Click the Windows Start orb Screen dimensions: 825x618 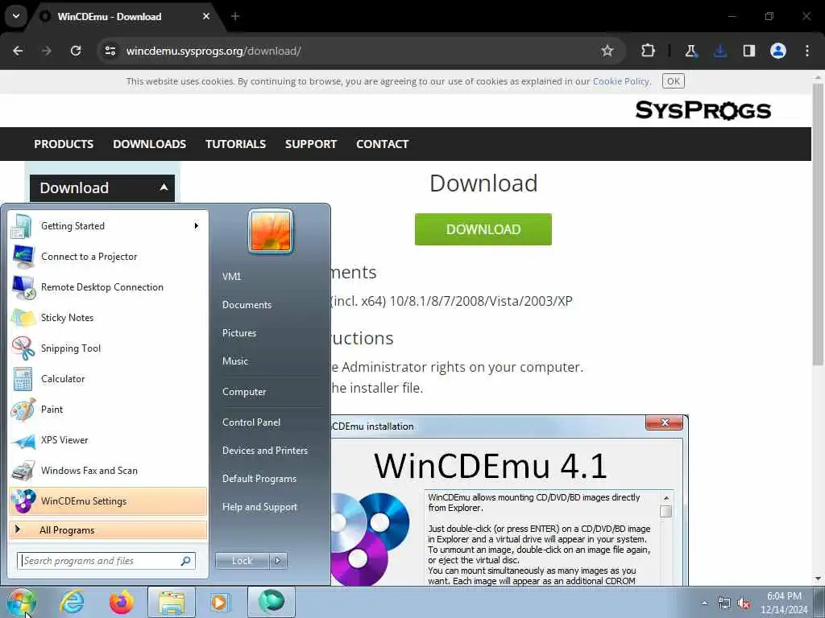point(22,602)
